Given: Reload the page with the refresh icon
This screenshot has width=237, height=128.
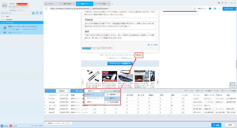Looking at the screenshot, I should 46,9.
